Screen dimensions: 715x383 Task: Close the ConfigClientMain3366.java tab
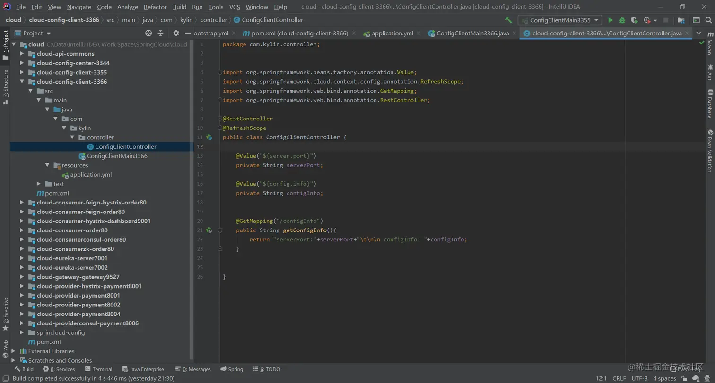[x=514, y=34]
